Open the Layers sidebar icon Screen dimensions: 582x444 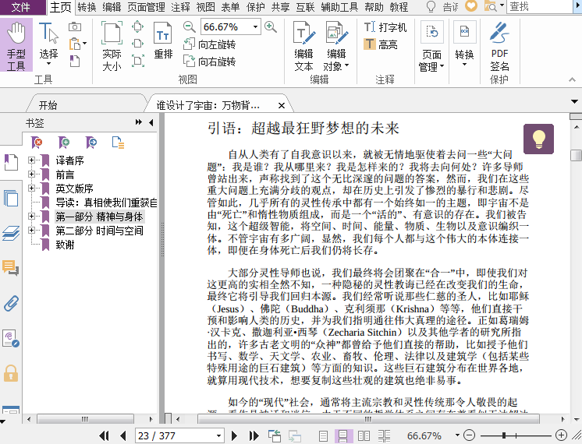(x=11, y=233)
